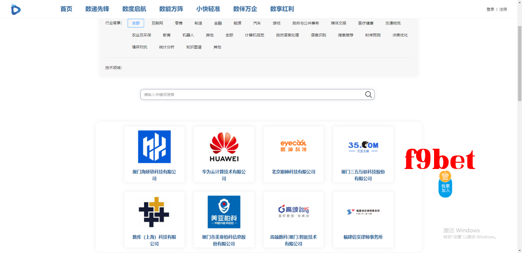Choose the 知识图谱 filter
522x253 pixels.
194,47
